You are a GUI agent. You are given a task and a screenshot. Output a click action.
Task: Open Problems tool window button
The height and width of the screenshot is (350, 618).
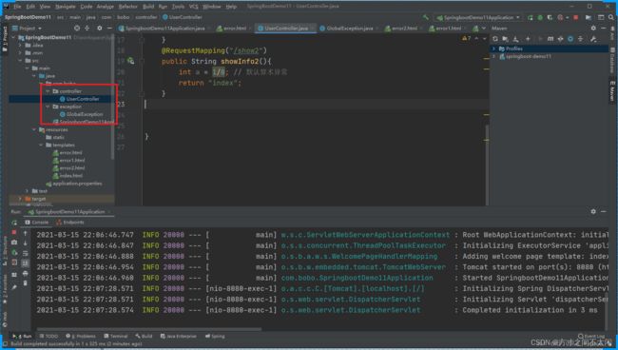click(x=81, y=336)
